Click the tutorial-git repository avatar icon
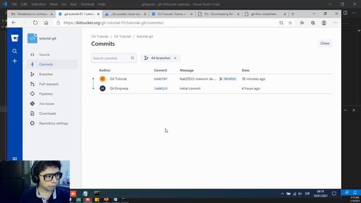This screenshot has width=361, height=203. [x=32, y=38]
